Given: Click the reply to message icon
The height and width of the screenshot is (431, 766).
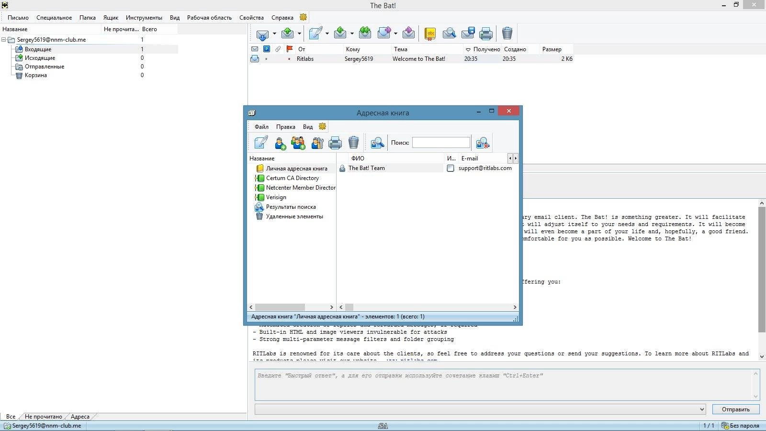Looking at the screenshot, I should pyautogui.click(x=340, y=34).
